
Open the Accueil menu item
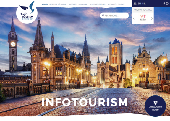tap(45, 4)
